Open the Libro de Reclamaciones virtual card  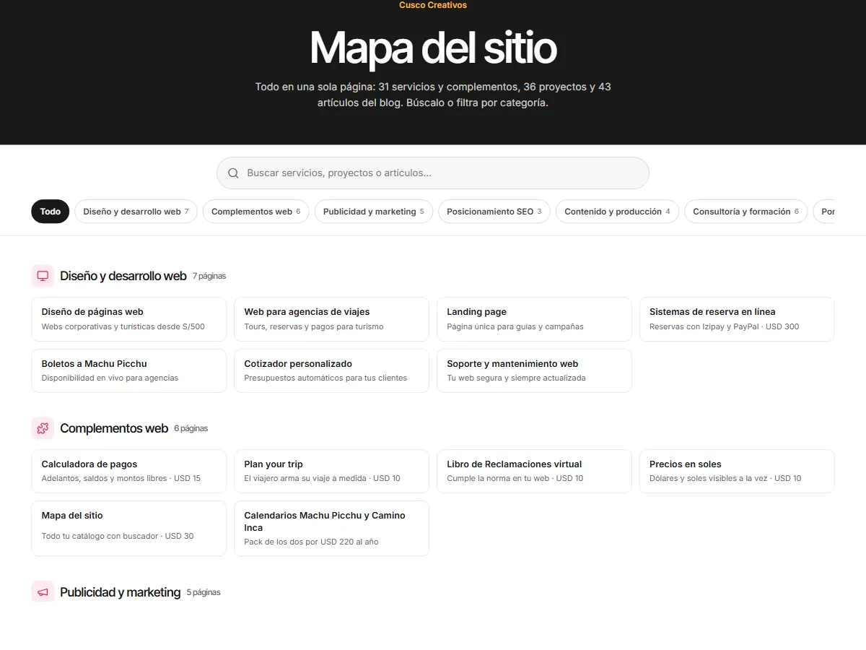(534, 472)
